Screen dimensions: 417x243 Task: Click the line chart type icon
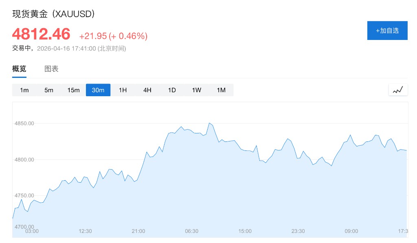coord(397,90)
